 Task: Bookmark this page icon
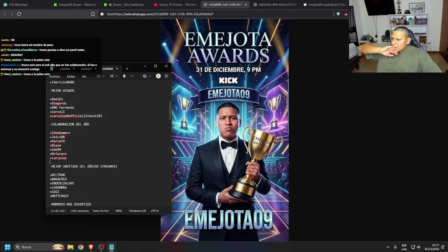93,14
